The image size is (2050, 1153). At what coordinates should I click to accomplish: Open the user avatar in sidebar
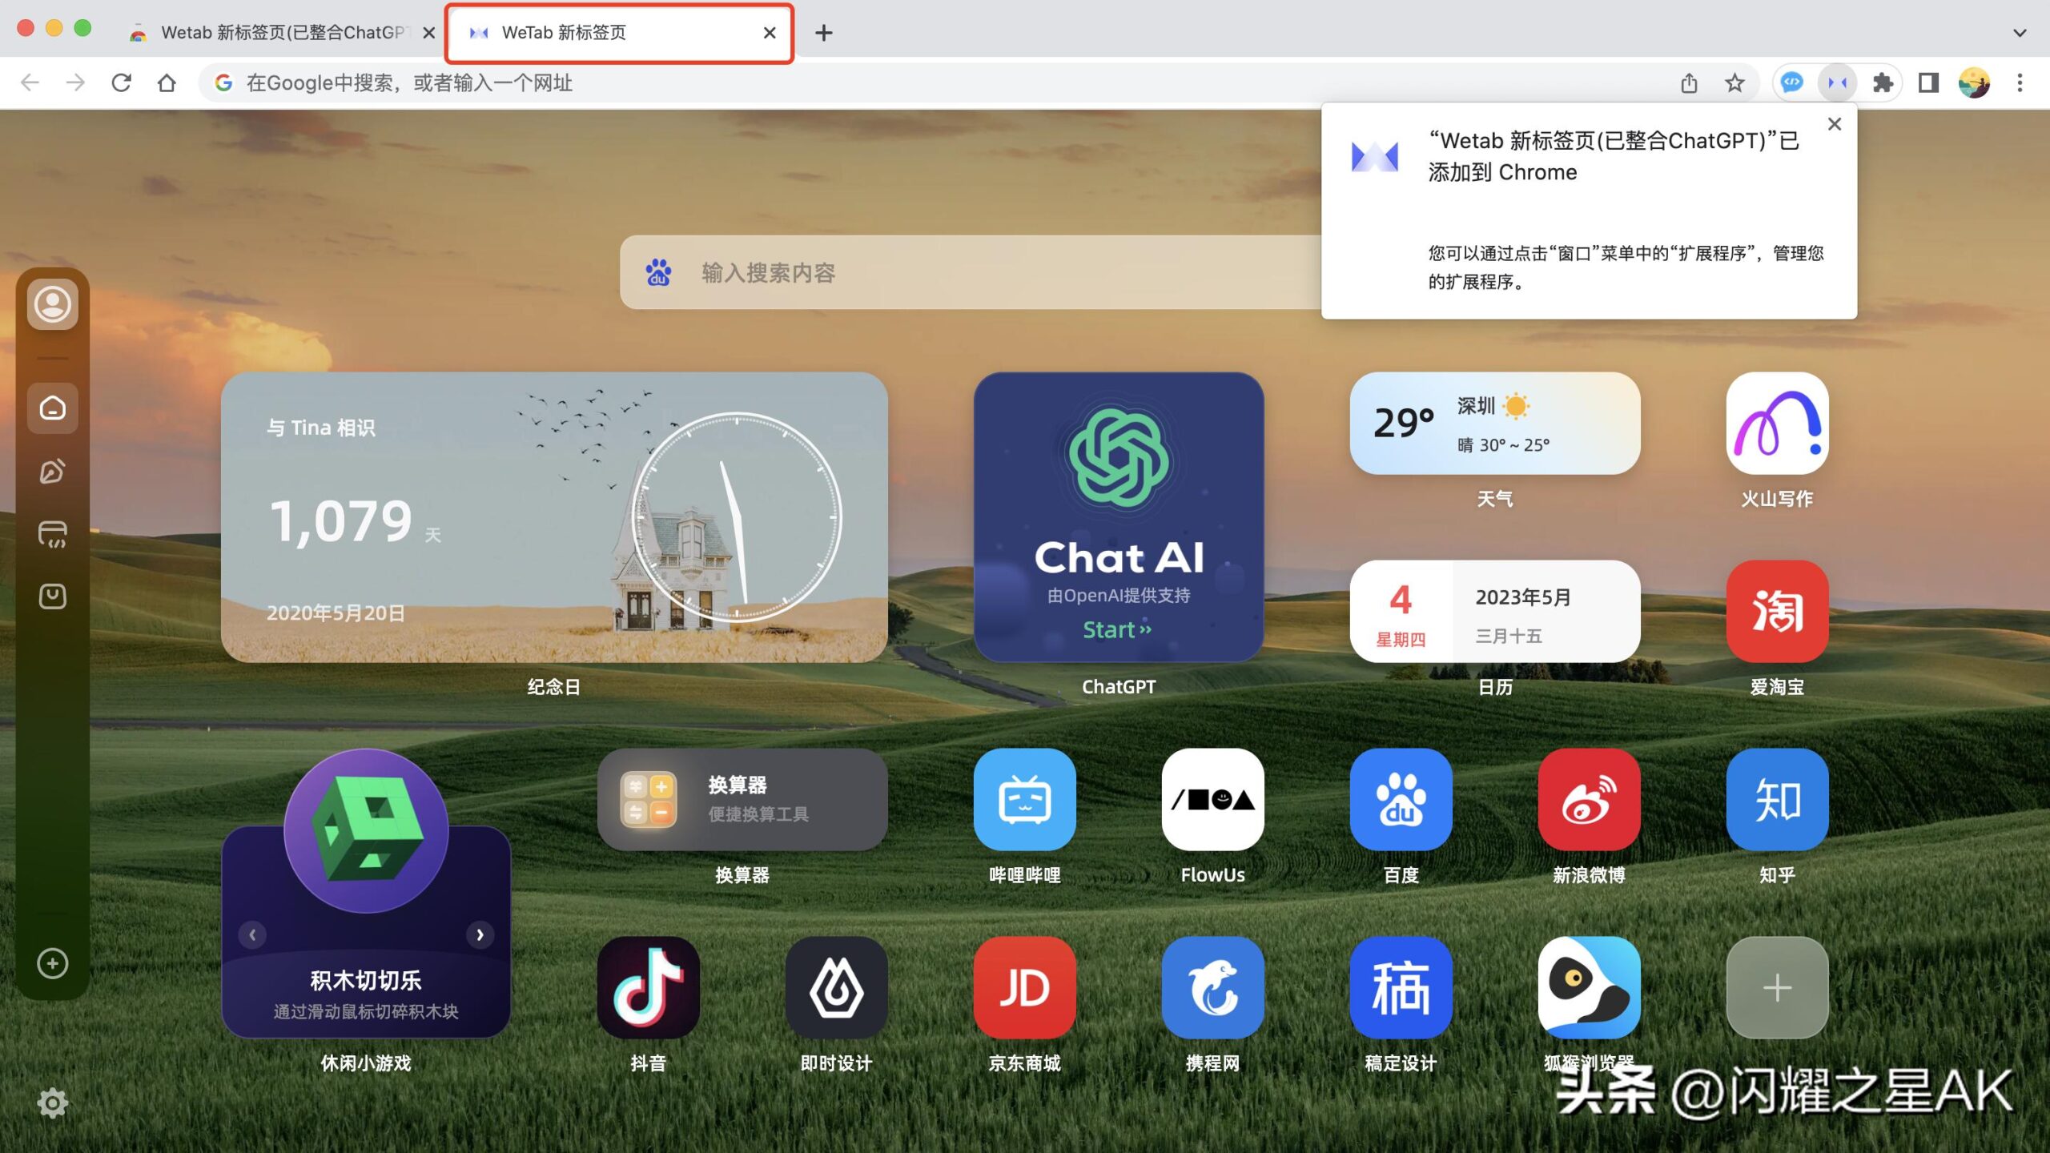(53, 304)
